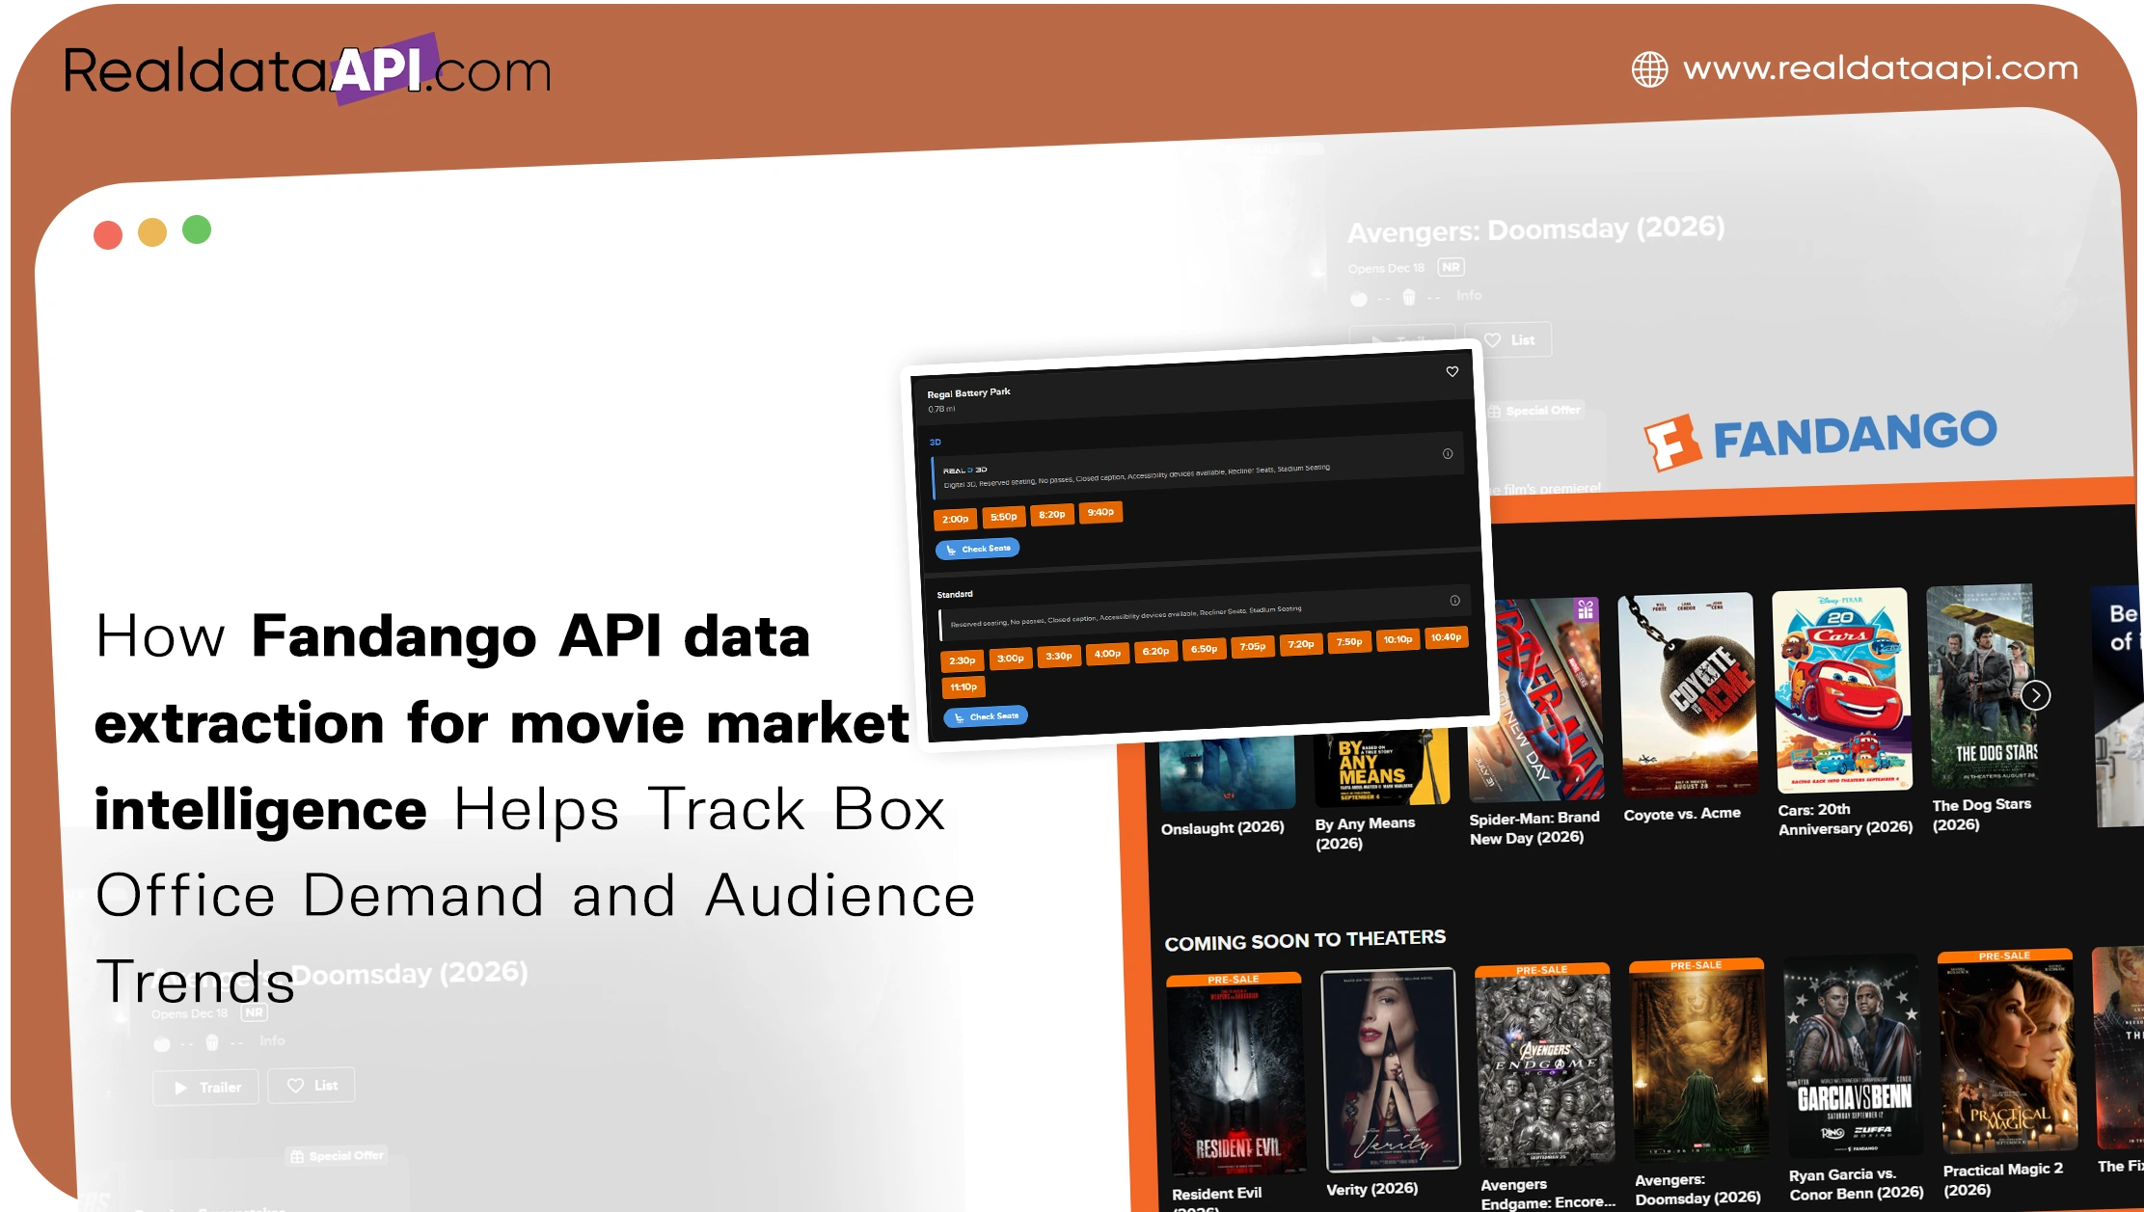This screenshot has height=1212, width=2144.
Task: Open the Resident Evil pre-sale poster
Action: pyautogui.click(x=1236, y=1075)
